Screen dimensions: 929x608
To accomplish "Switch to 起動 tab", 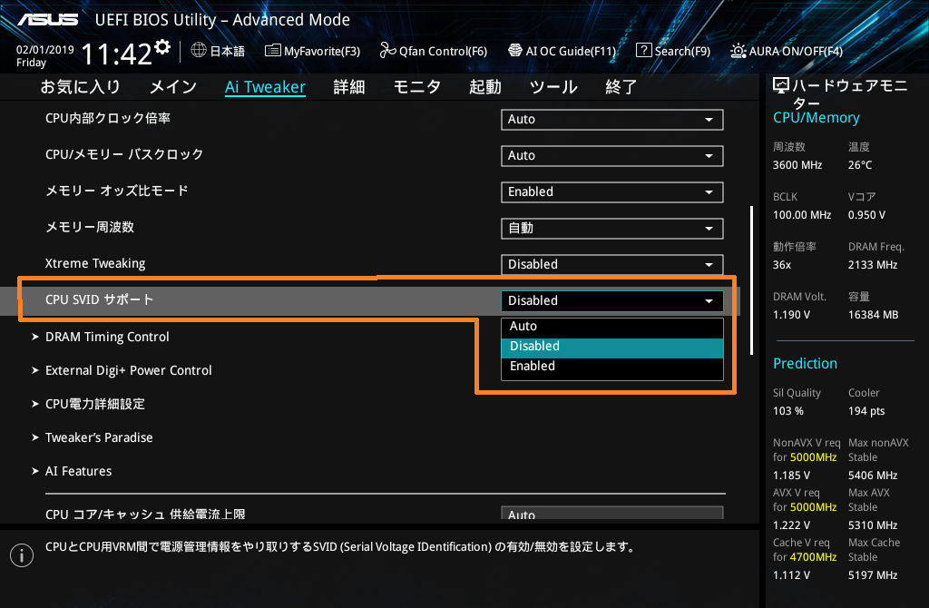I will pyautogui.click(x=485, y=87).
